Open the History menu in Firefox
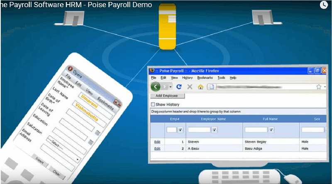 tap(188, 78)
